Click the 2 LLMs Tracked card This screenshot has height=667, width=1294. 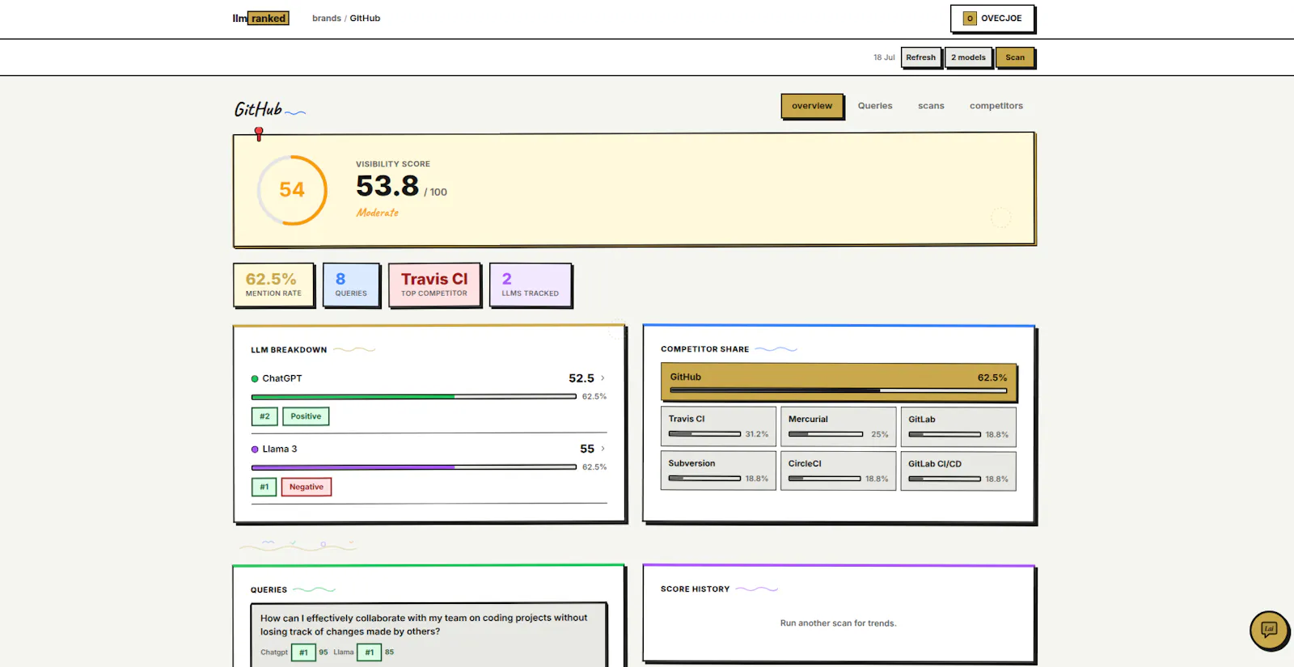[x=530, y=285]
